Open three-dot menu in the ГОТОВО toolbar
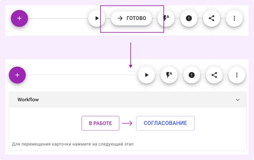 pyautogui.click(x=234, y=18)
